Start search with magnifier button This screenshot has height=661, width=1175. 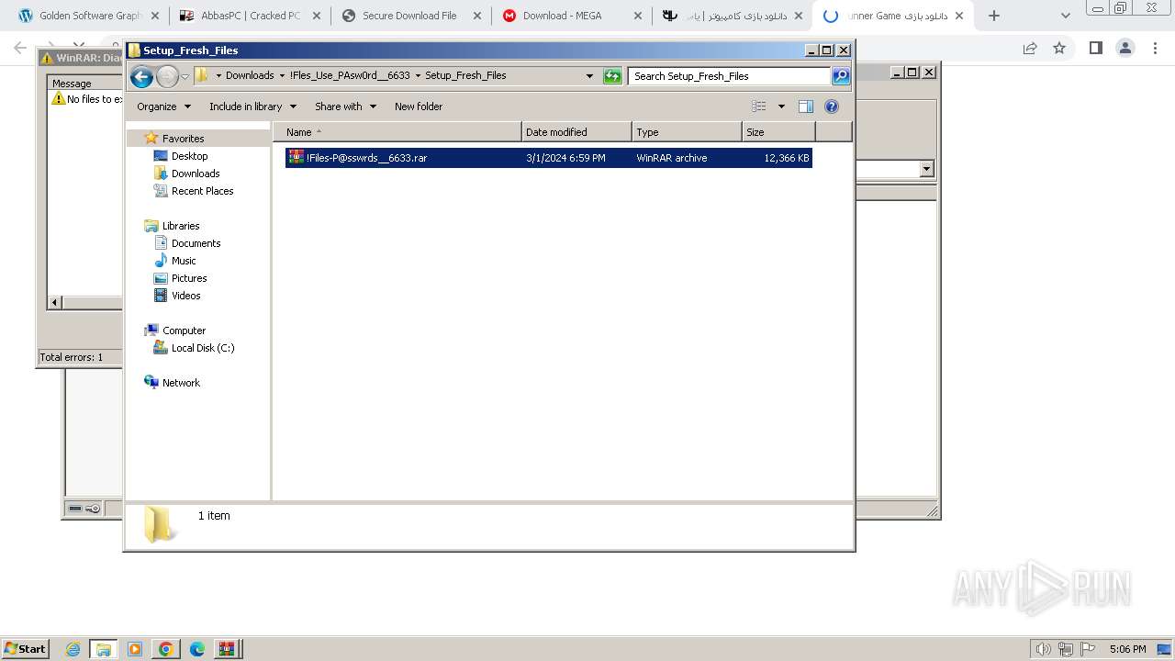841,76
